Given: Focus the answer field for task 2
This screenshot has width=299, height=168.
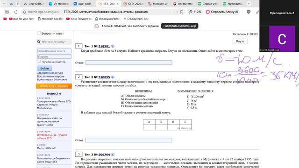Looking at the screenshot, I should click(129, 140).
